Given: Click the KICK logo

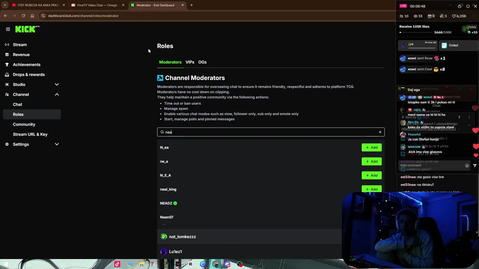Looking at the screenshot, I should point(27,29).
